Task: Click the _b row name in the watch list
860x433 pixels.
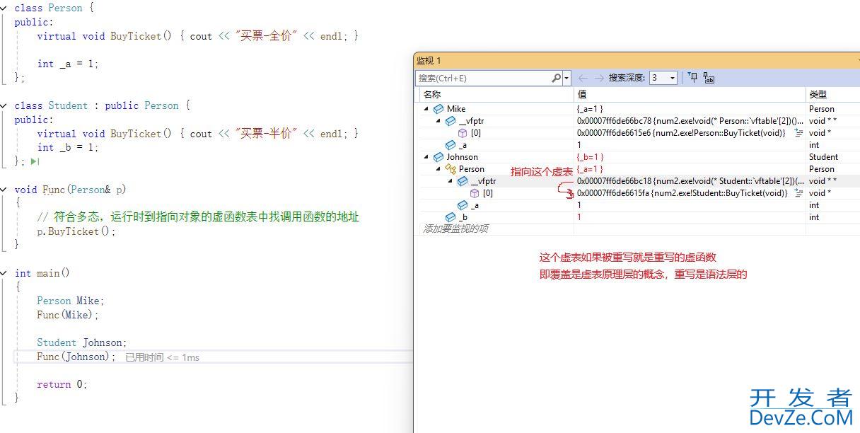Action: (463, 217)
